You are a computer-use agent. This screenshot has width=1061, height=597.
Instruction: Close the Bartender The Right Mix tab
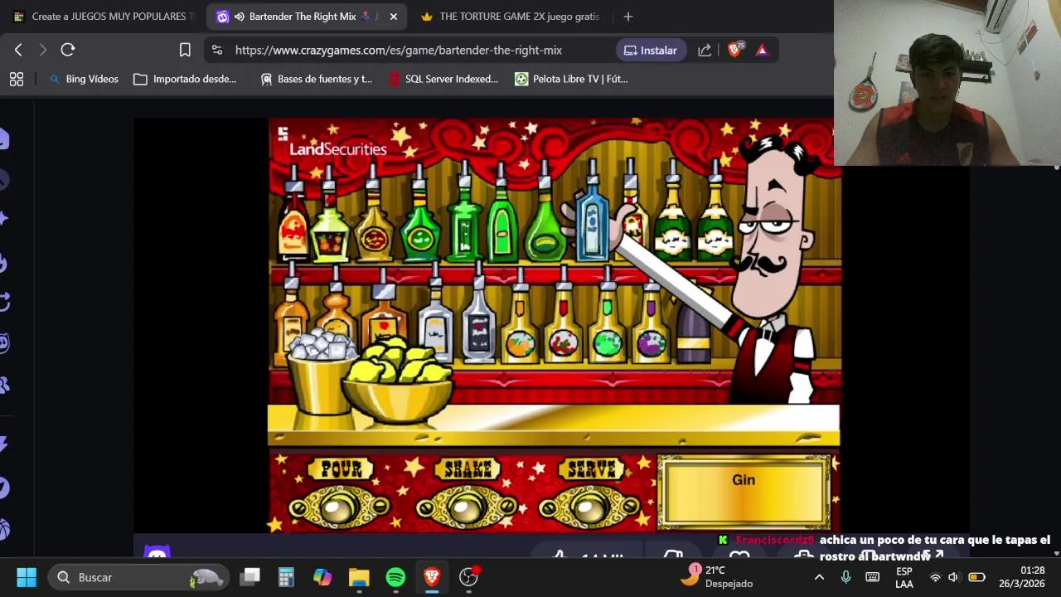point(393,17)
